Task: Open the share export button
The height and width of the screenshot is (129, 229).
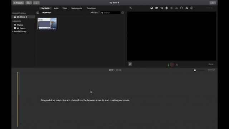Action: tap(213, 3)
